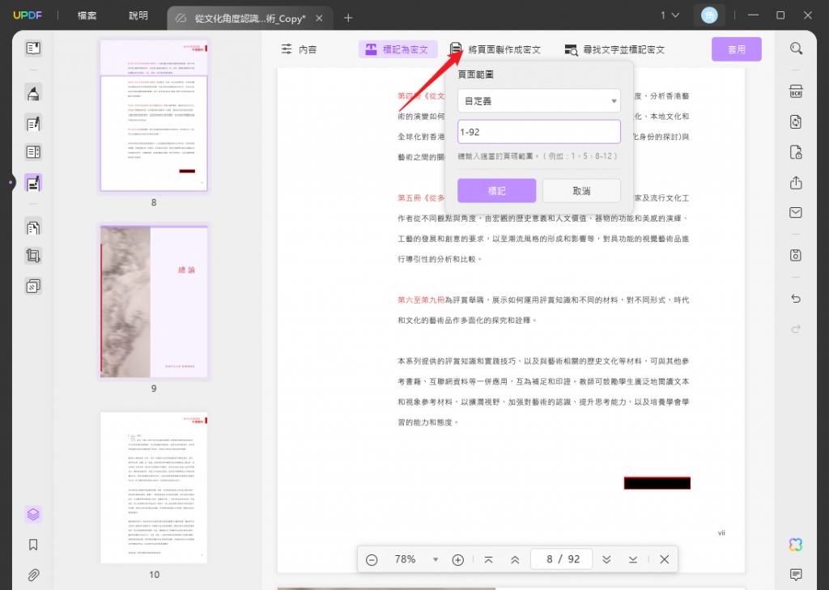Zoom out with the minus icon

click(372, 559)
